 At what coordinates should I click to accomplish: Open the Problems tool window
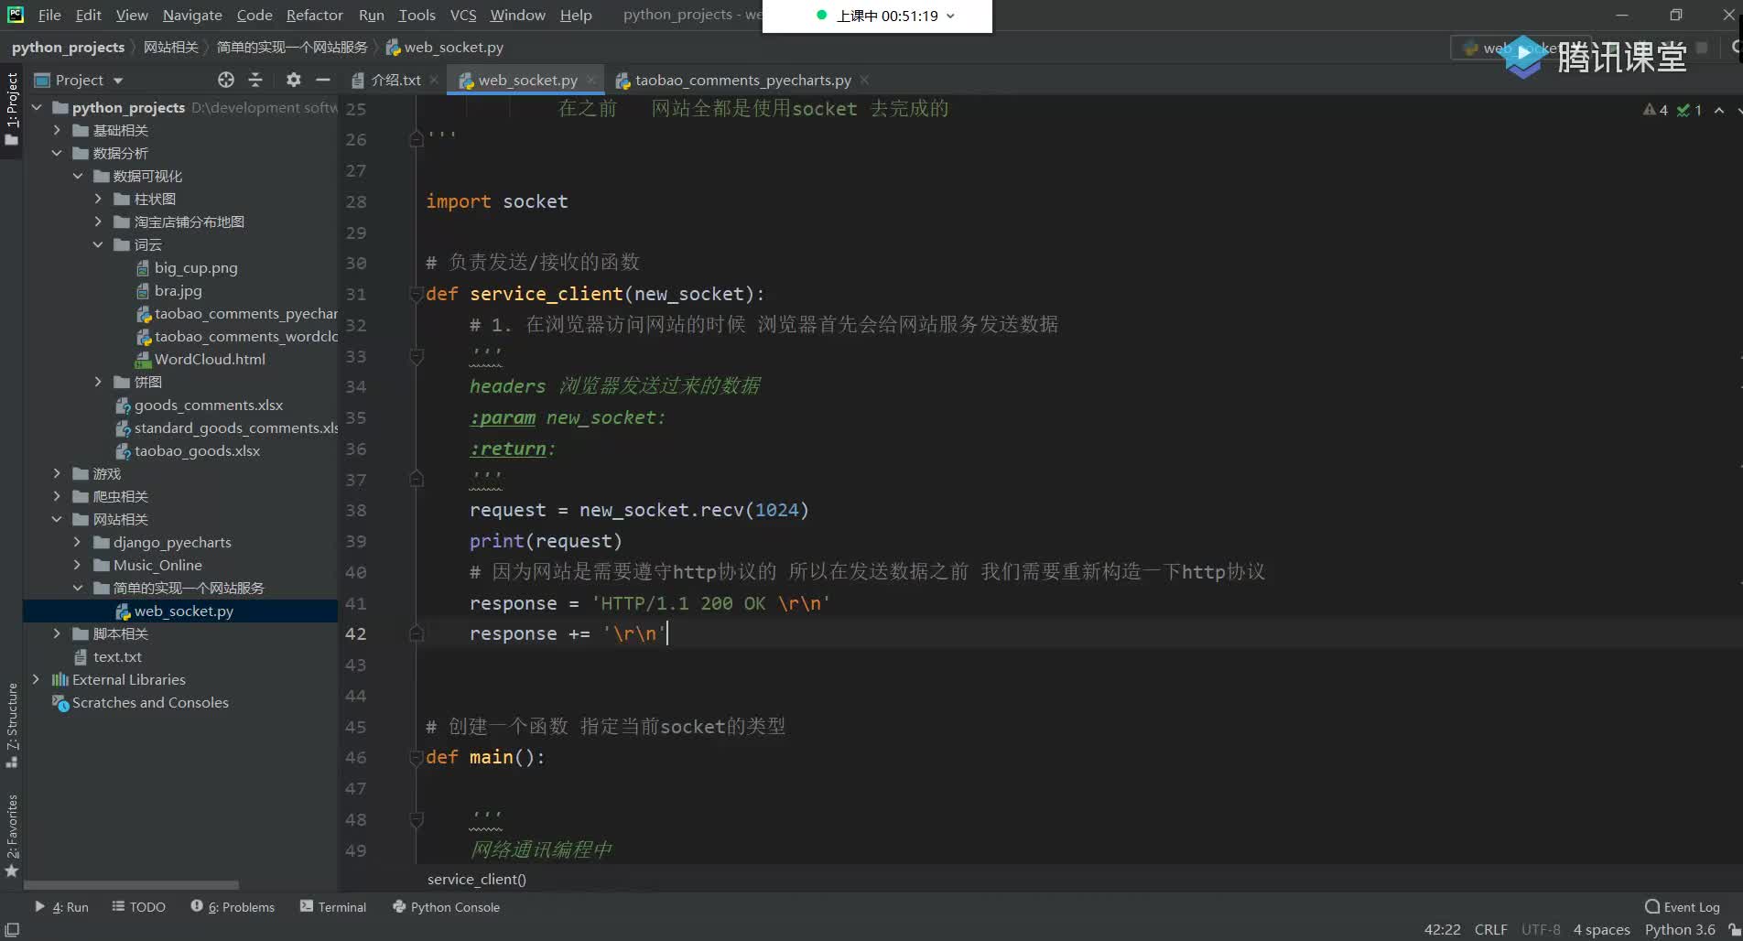pyautogui.click(x=233, y=907)
